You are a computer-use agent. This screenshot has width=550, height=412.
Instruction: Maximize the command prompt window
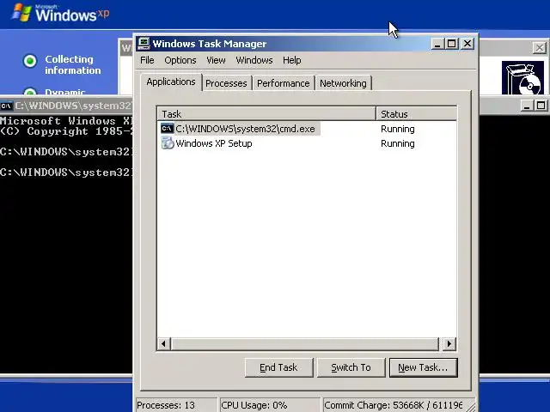tap(541, 106)
